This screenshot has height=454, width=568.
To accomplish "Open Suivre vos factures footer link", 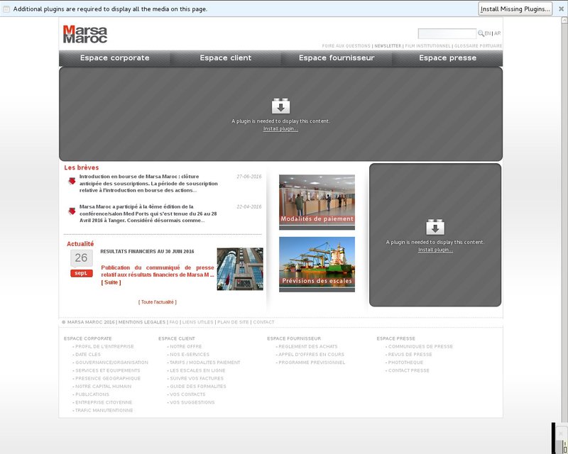I will (197, 378).
